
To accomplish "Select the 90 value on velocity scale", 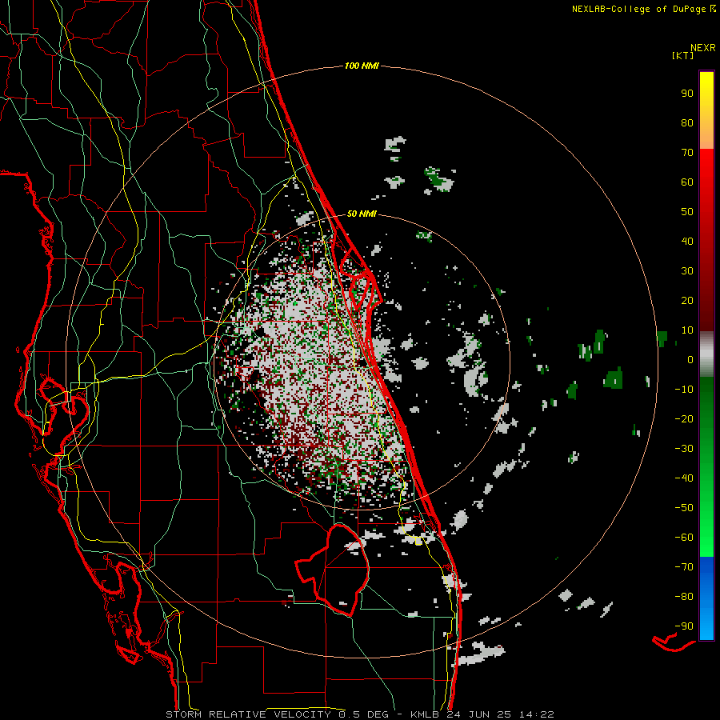I will click(687, 94).
